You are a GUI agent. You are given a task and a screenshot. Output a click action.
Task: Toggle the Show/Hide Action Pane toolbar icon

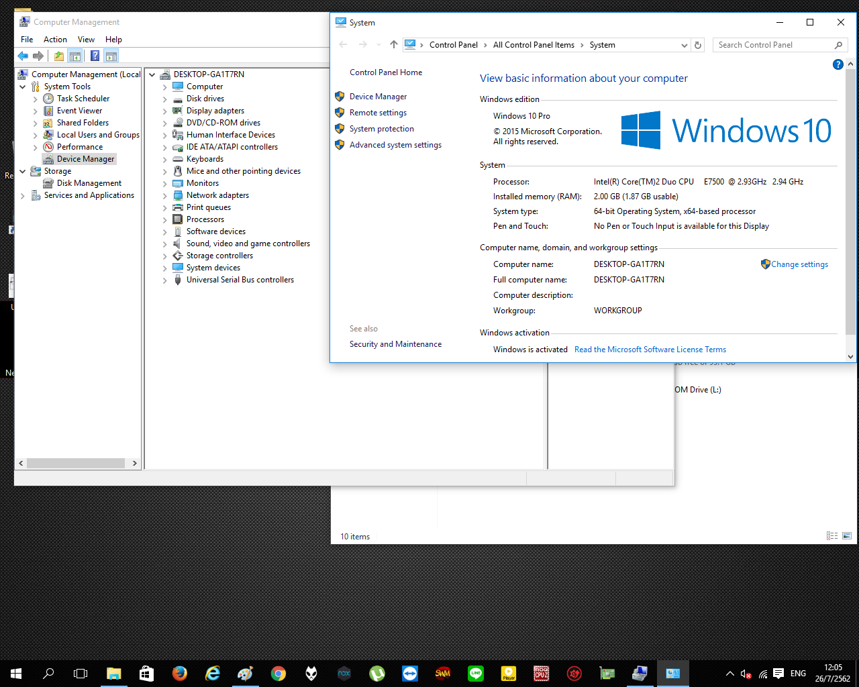[111, 56]
